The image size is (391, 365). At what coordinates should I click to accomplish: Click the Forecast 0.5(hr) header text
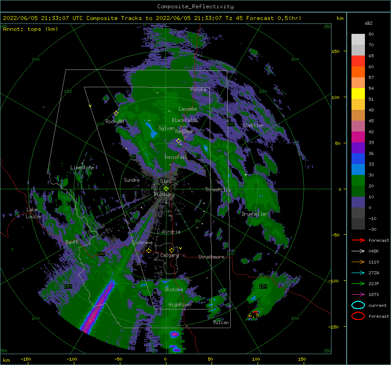click(274, 18)
